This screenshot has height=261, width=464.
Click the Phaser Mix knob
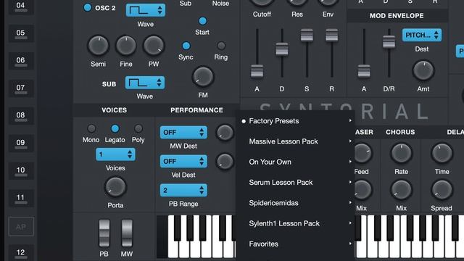point(362,190)
